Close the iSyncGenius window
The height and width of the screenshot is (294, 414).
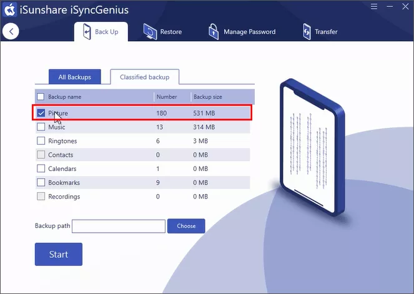[x=405, y=6]
